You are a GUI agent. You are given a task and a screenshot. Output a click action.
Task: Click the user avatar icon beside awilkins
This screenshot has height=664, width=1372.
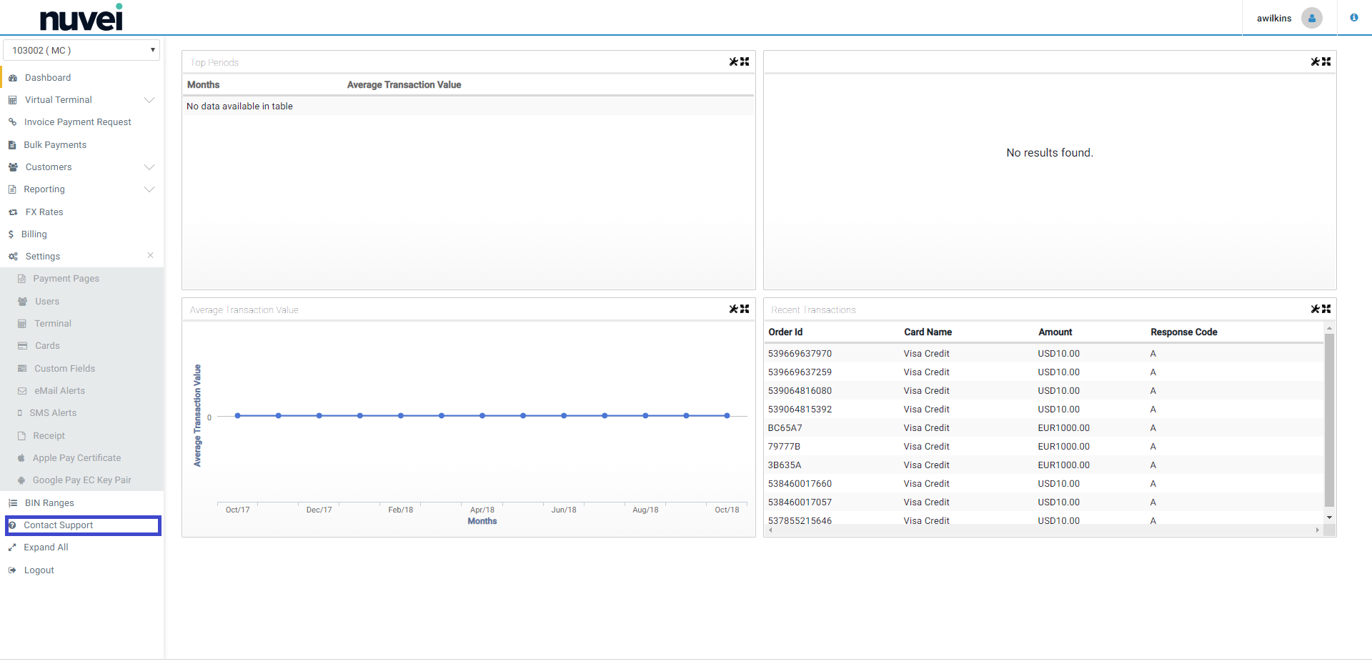1311,18
